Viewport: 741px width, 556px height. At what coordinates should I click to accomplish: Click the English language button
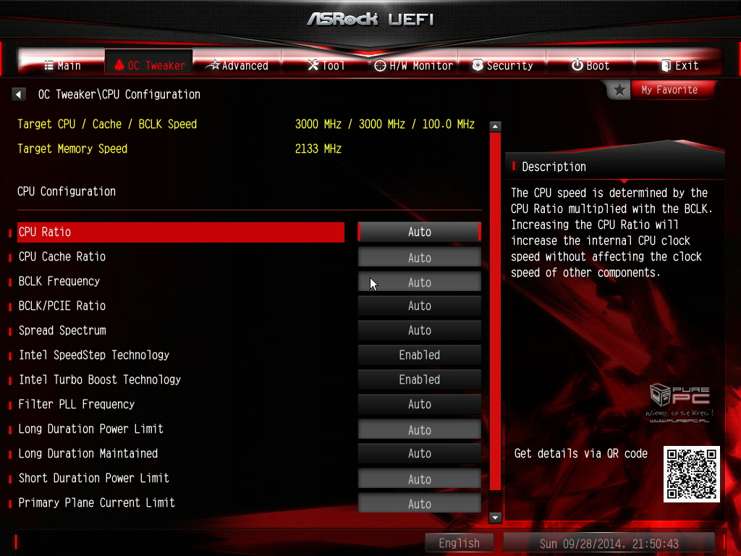pos(459,543)
